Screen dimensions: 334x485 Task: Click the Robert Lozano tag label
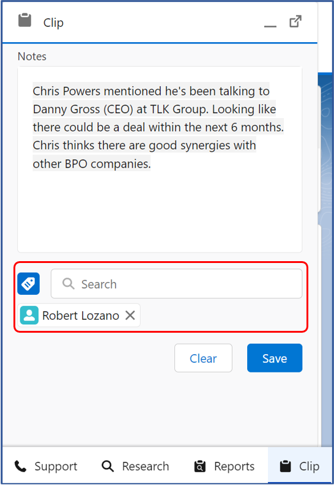(80, 316)
